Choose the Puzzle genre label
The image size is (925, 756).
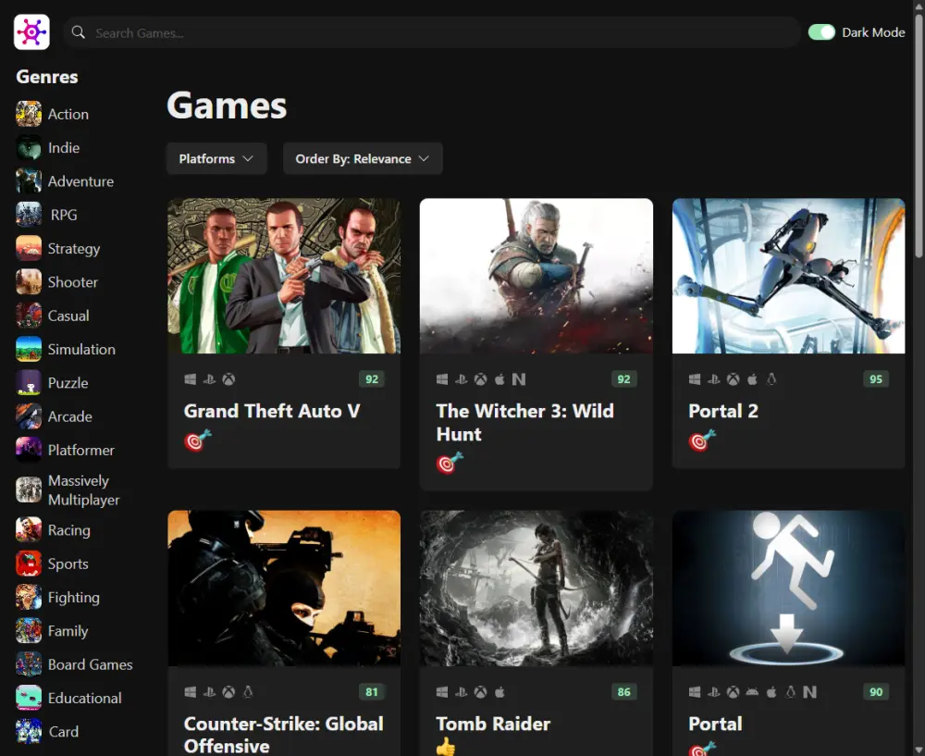click(x=68, y=383)
